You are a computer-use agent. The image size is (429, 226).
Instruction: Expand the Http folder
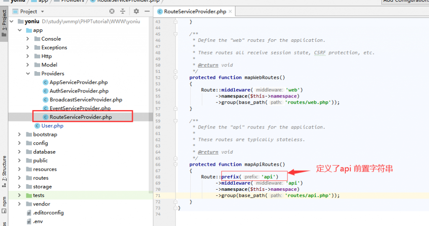coord(28,56)
